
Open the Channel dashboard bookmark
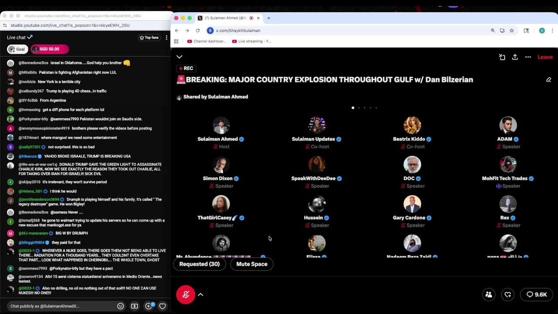pyautogui.click(x=207, y=41)
